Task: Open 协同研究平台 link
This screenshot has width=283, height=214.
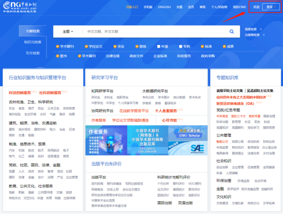Action: (102, 111)
